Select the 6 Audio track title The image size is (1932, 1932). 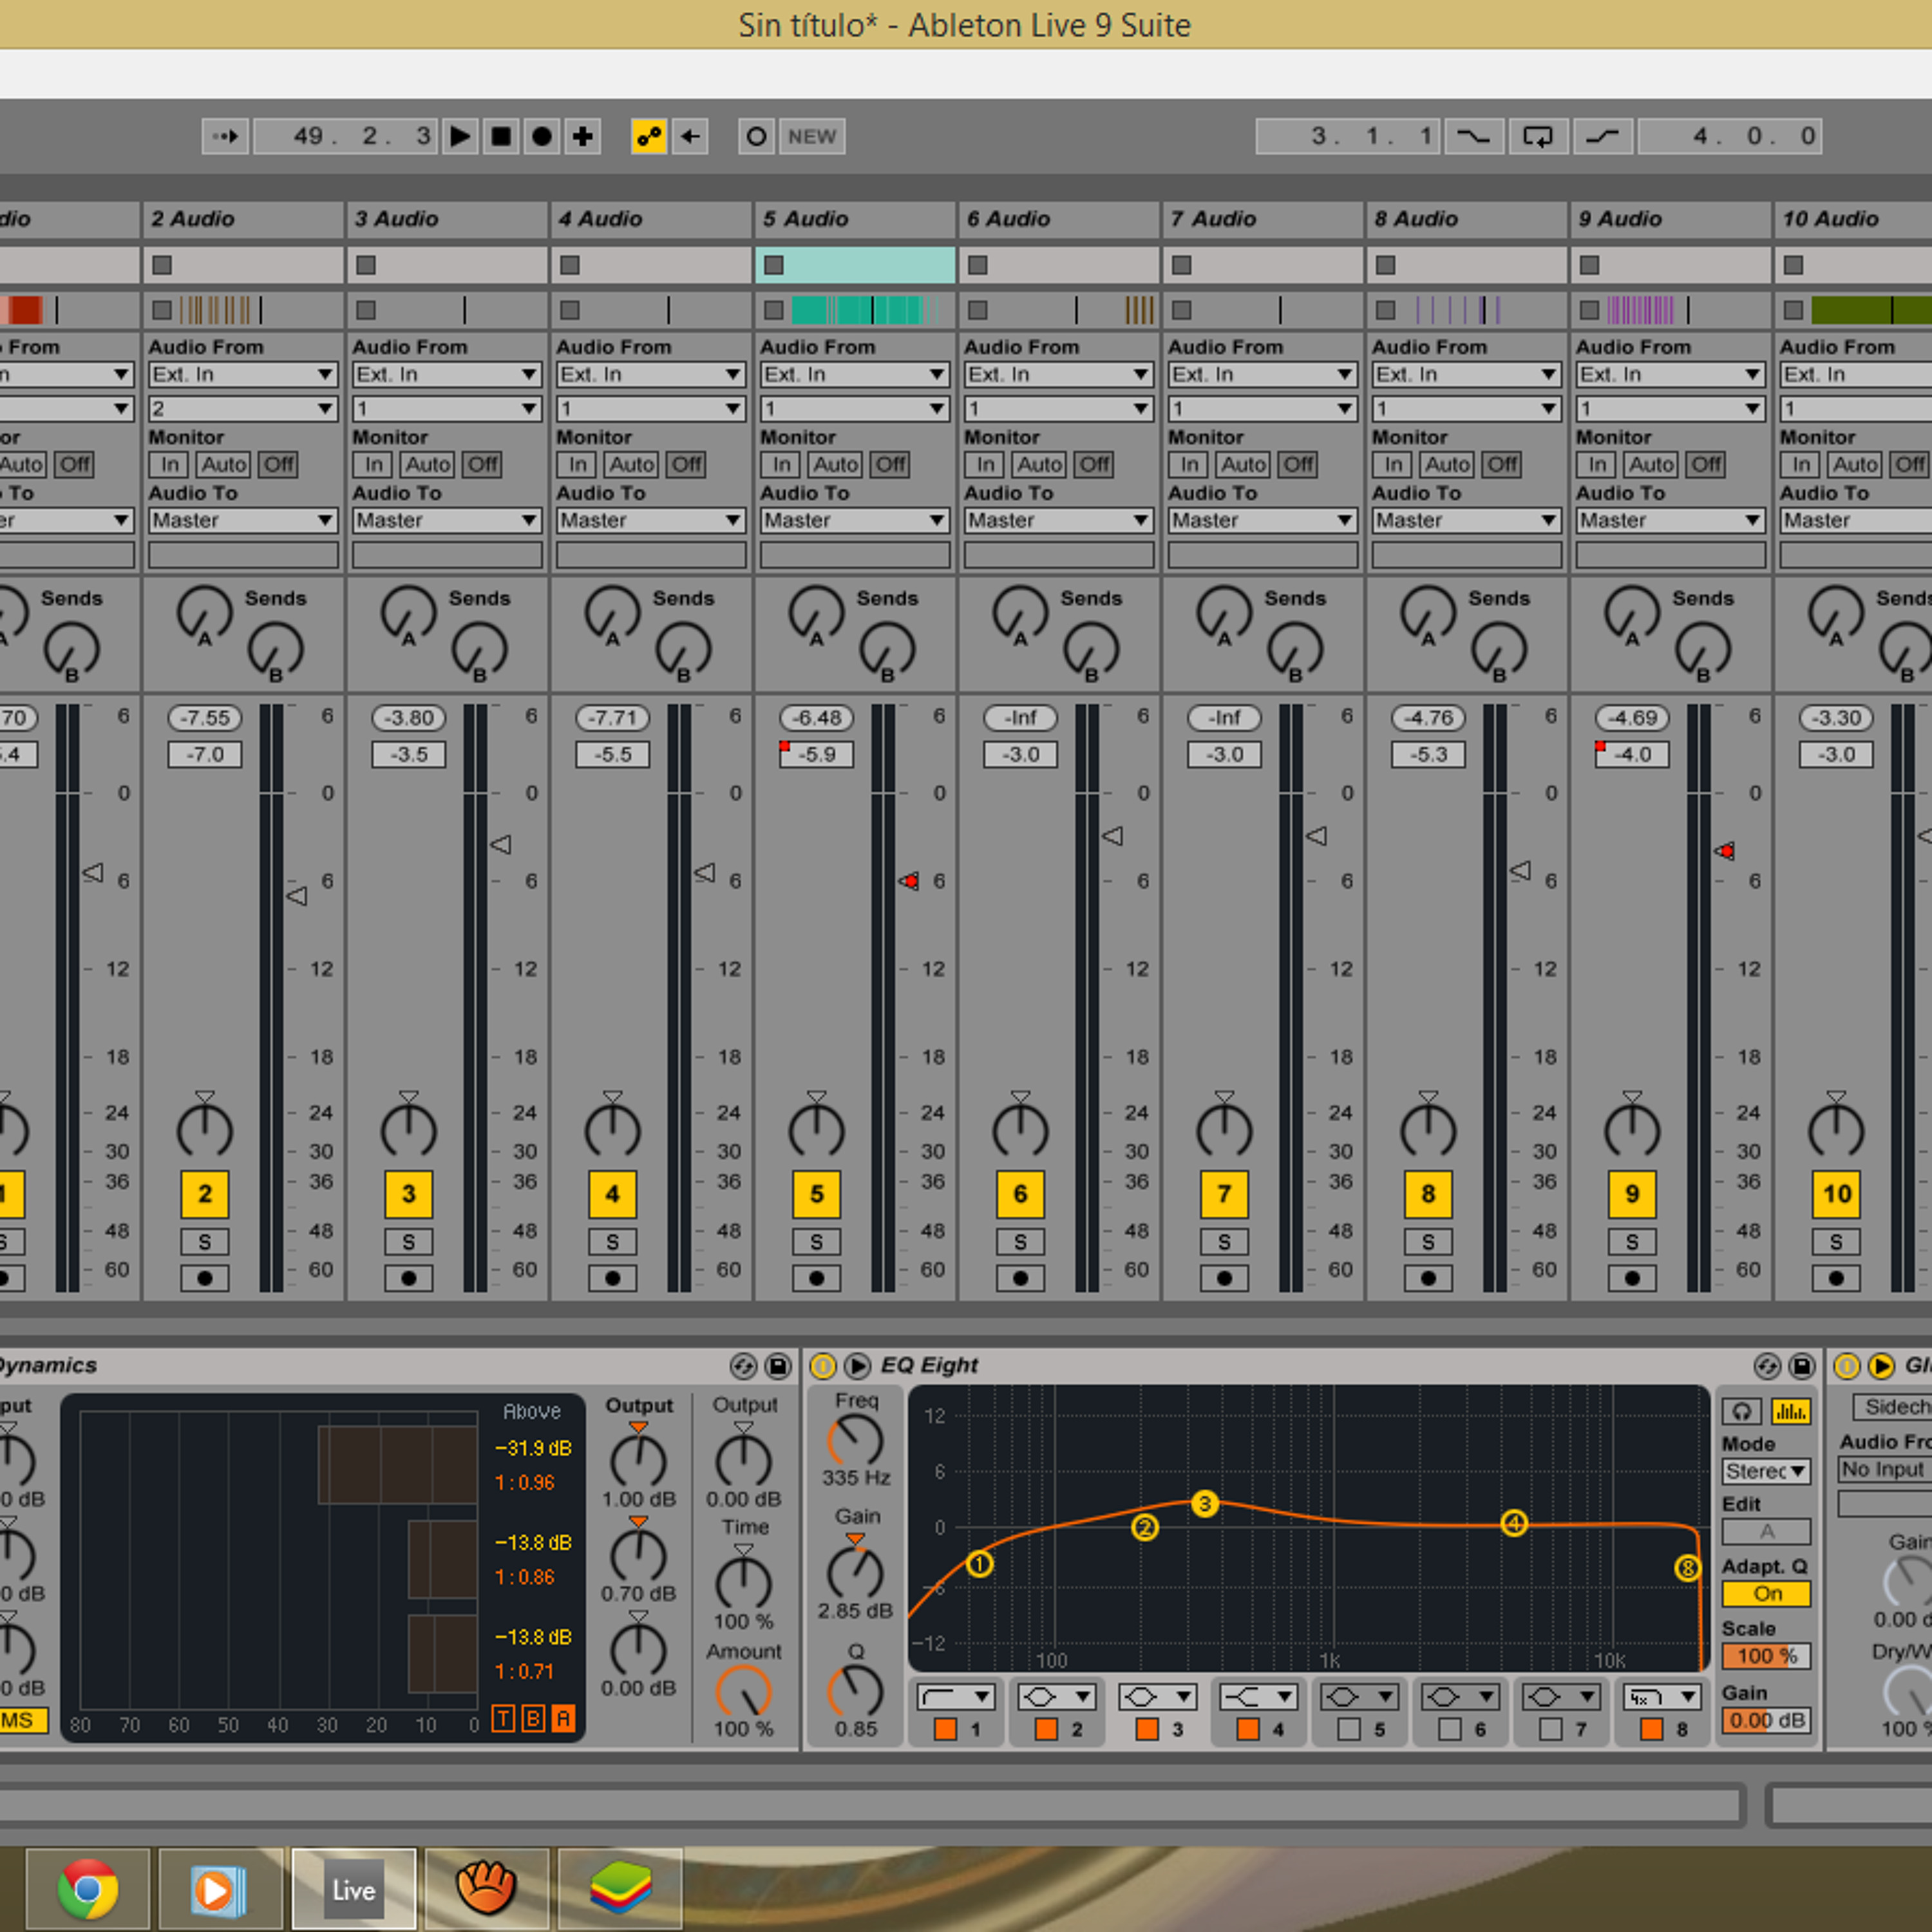click(1059, 219)
